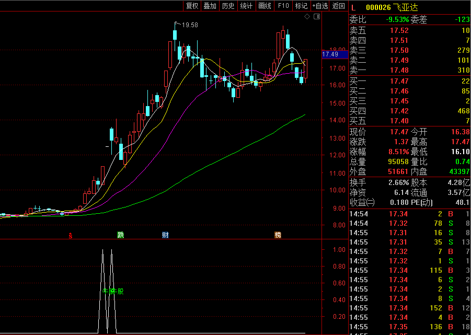
Task: Open F10 company info
Action: pyautogui.click(x=283, y=6)
